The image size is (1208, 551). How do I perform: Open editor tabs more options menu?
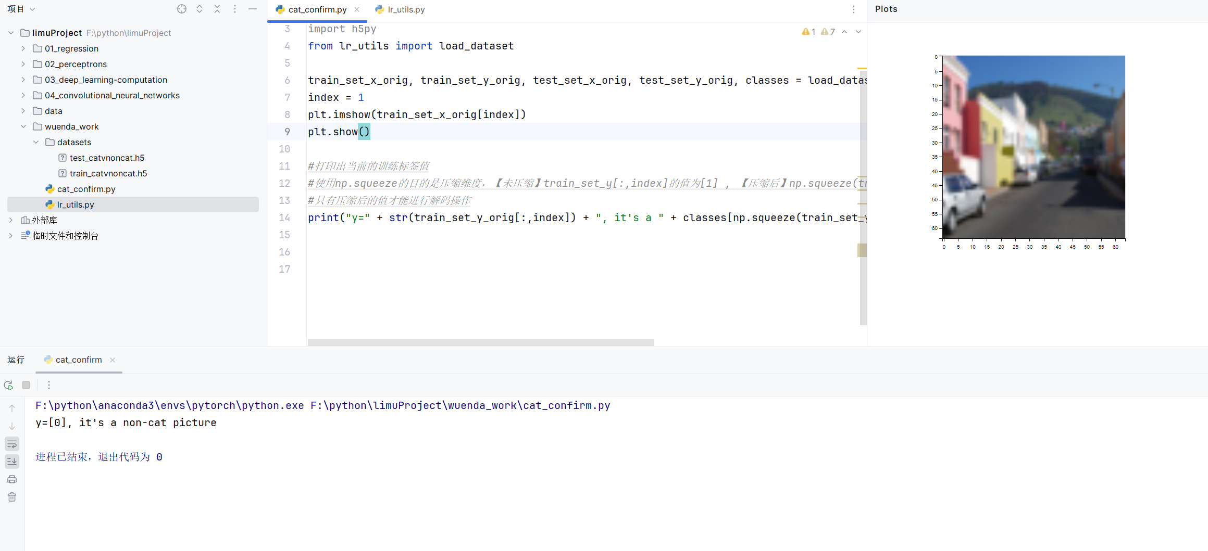[854, 9]
